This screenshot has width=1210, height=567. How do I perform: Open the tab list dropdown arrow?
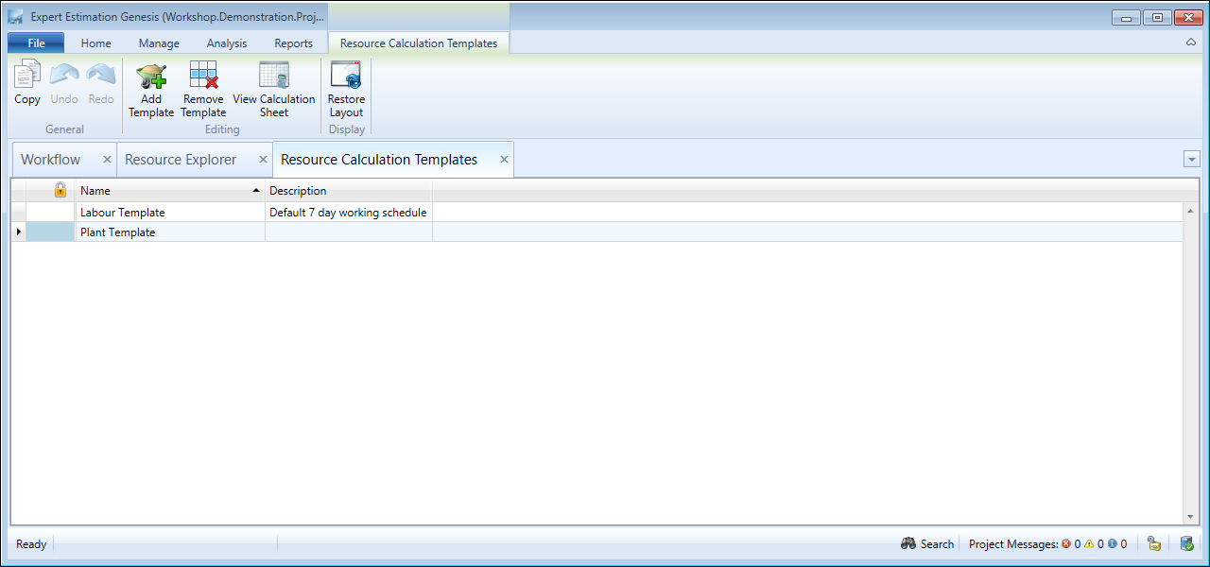point(1191,160)
